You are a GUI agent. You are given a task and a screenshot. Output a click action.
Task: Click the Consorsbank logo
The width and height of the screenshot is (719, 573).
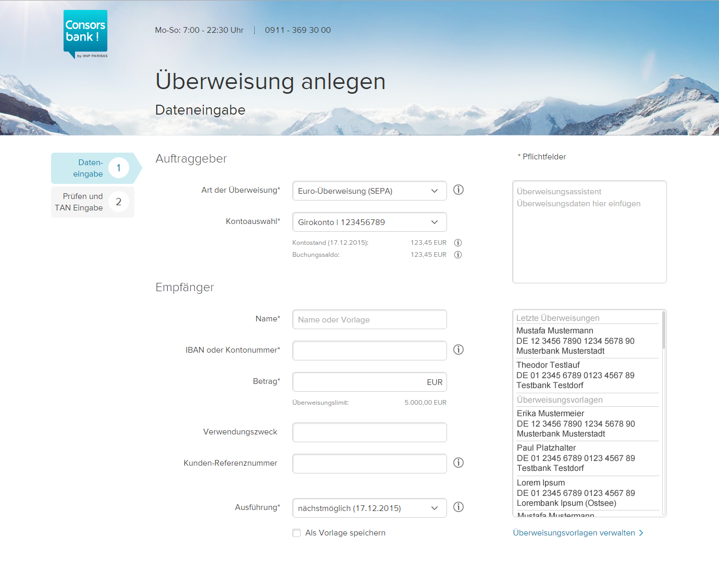tap(86, 34)
